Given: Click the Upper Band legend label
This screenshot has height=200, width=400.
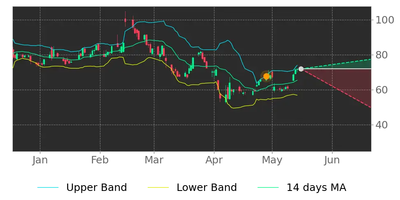Looking at the screenshot, I should tap(96, 188).
